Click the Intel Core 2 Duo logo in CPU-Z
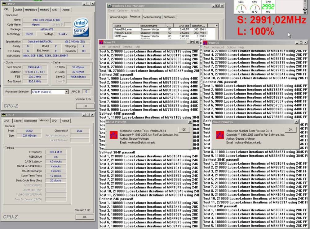The height and width of the screenshot is (229, 310). pyautogui.click(x=81, y=28)
